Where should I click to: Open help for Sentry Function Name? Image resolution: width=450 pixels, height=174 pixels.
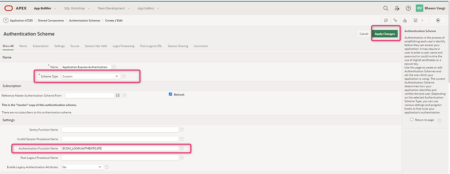point(181,130)
